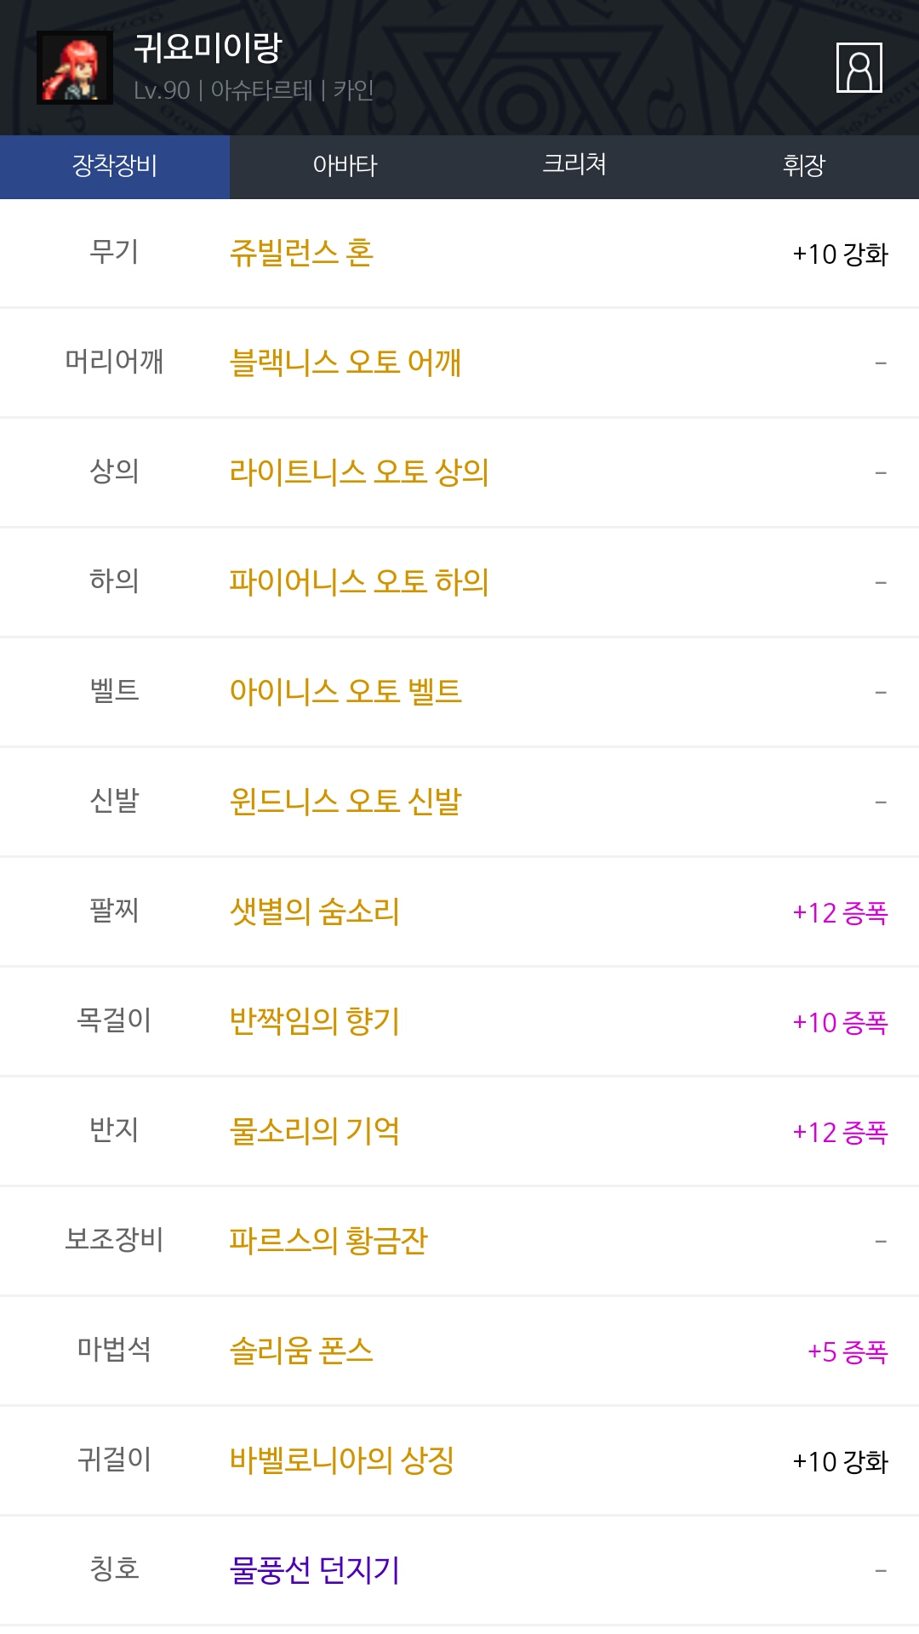Viewport: 919px width, 1634px height.
Task: Open 파르스의 황금잔 sub equipment
Action: click(x=328, y=1242)
